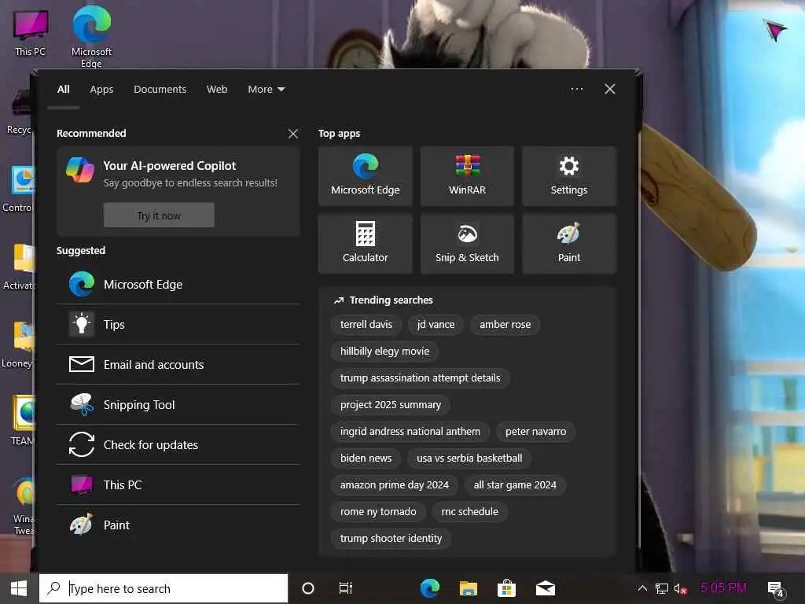The height and width of the screenshot is (604, 805).
Task: Open Microsoft Store on taskbar
Action: pyautogui.click(x=506, y=588)
